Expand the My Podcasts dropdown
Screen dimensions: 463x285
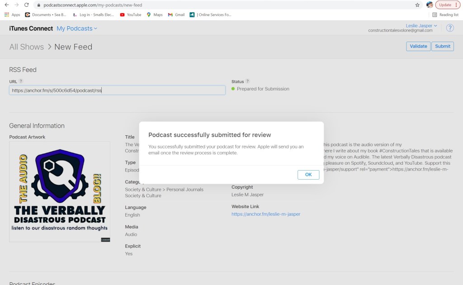pyautogui.click(x=77, y=28)
